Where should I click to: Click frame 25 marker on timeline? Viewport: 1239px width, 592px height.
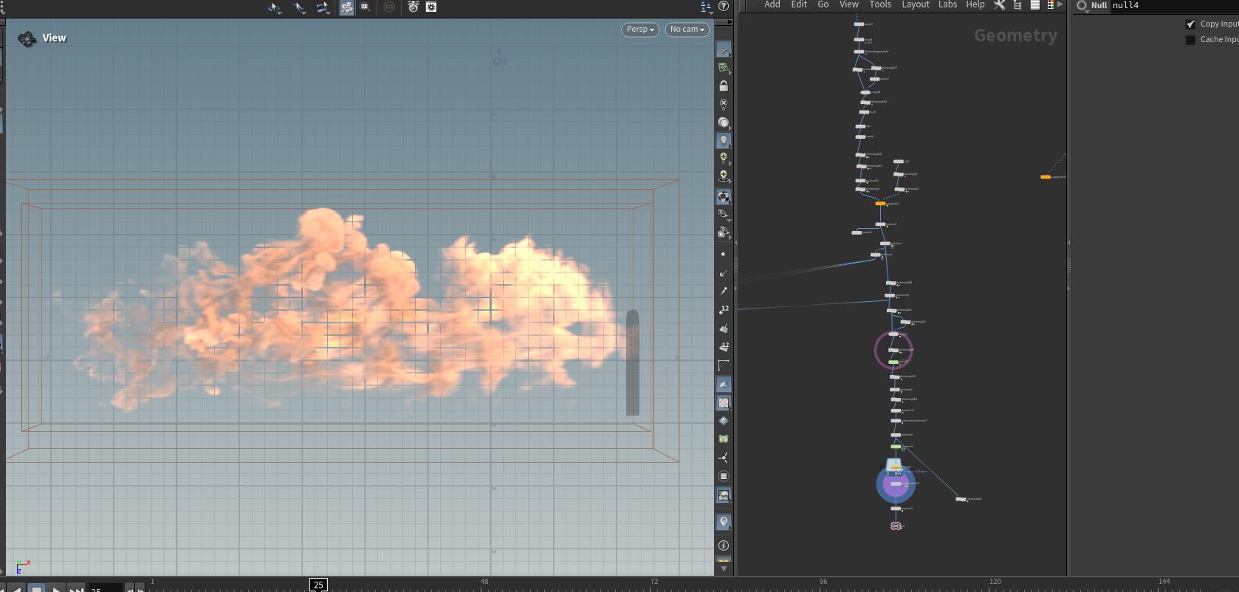click(318, 585)
